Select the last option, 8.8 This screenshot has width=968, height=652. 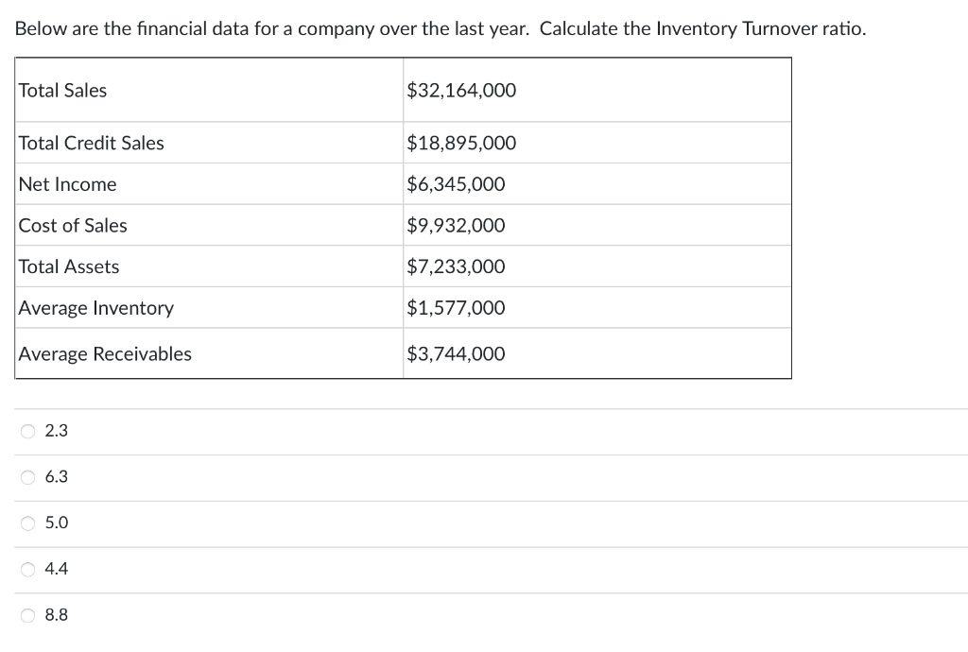(x=28, y=614)
